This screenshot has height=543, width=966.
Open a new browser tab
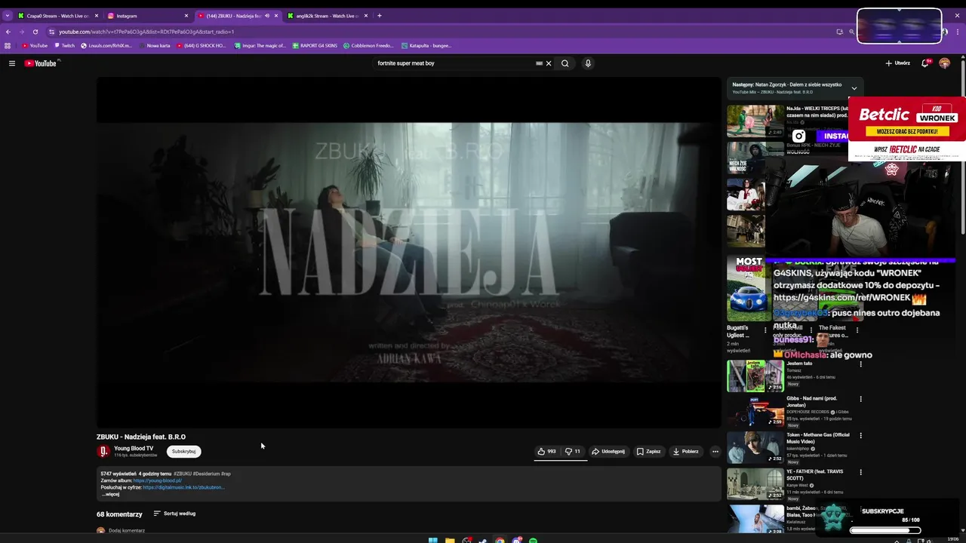380,16
